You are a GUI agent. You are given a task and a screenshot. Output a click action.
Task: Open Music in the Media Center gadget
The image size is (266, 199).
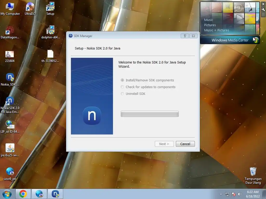[x=209, y=20]
